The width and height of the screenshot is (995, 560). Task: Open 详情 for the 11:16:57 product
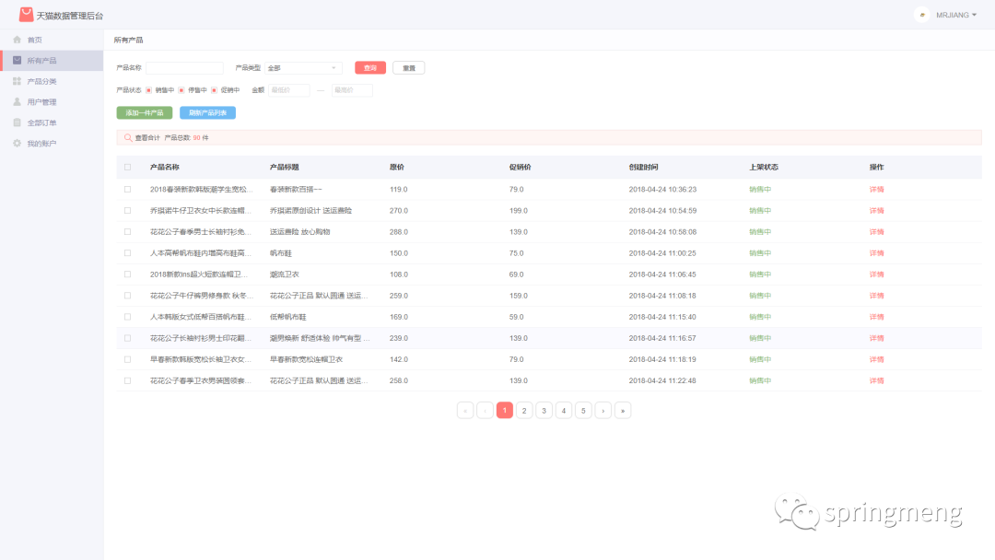(x=876, y=338)
